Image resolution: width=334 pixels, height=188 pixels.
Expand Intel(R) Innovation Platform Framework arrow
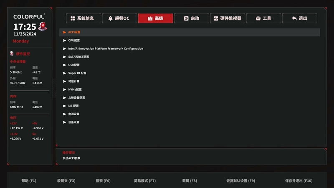[x=64, y=48]
